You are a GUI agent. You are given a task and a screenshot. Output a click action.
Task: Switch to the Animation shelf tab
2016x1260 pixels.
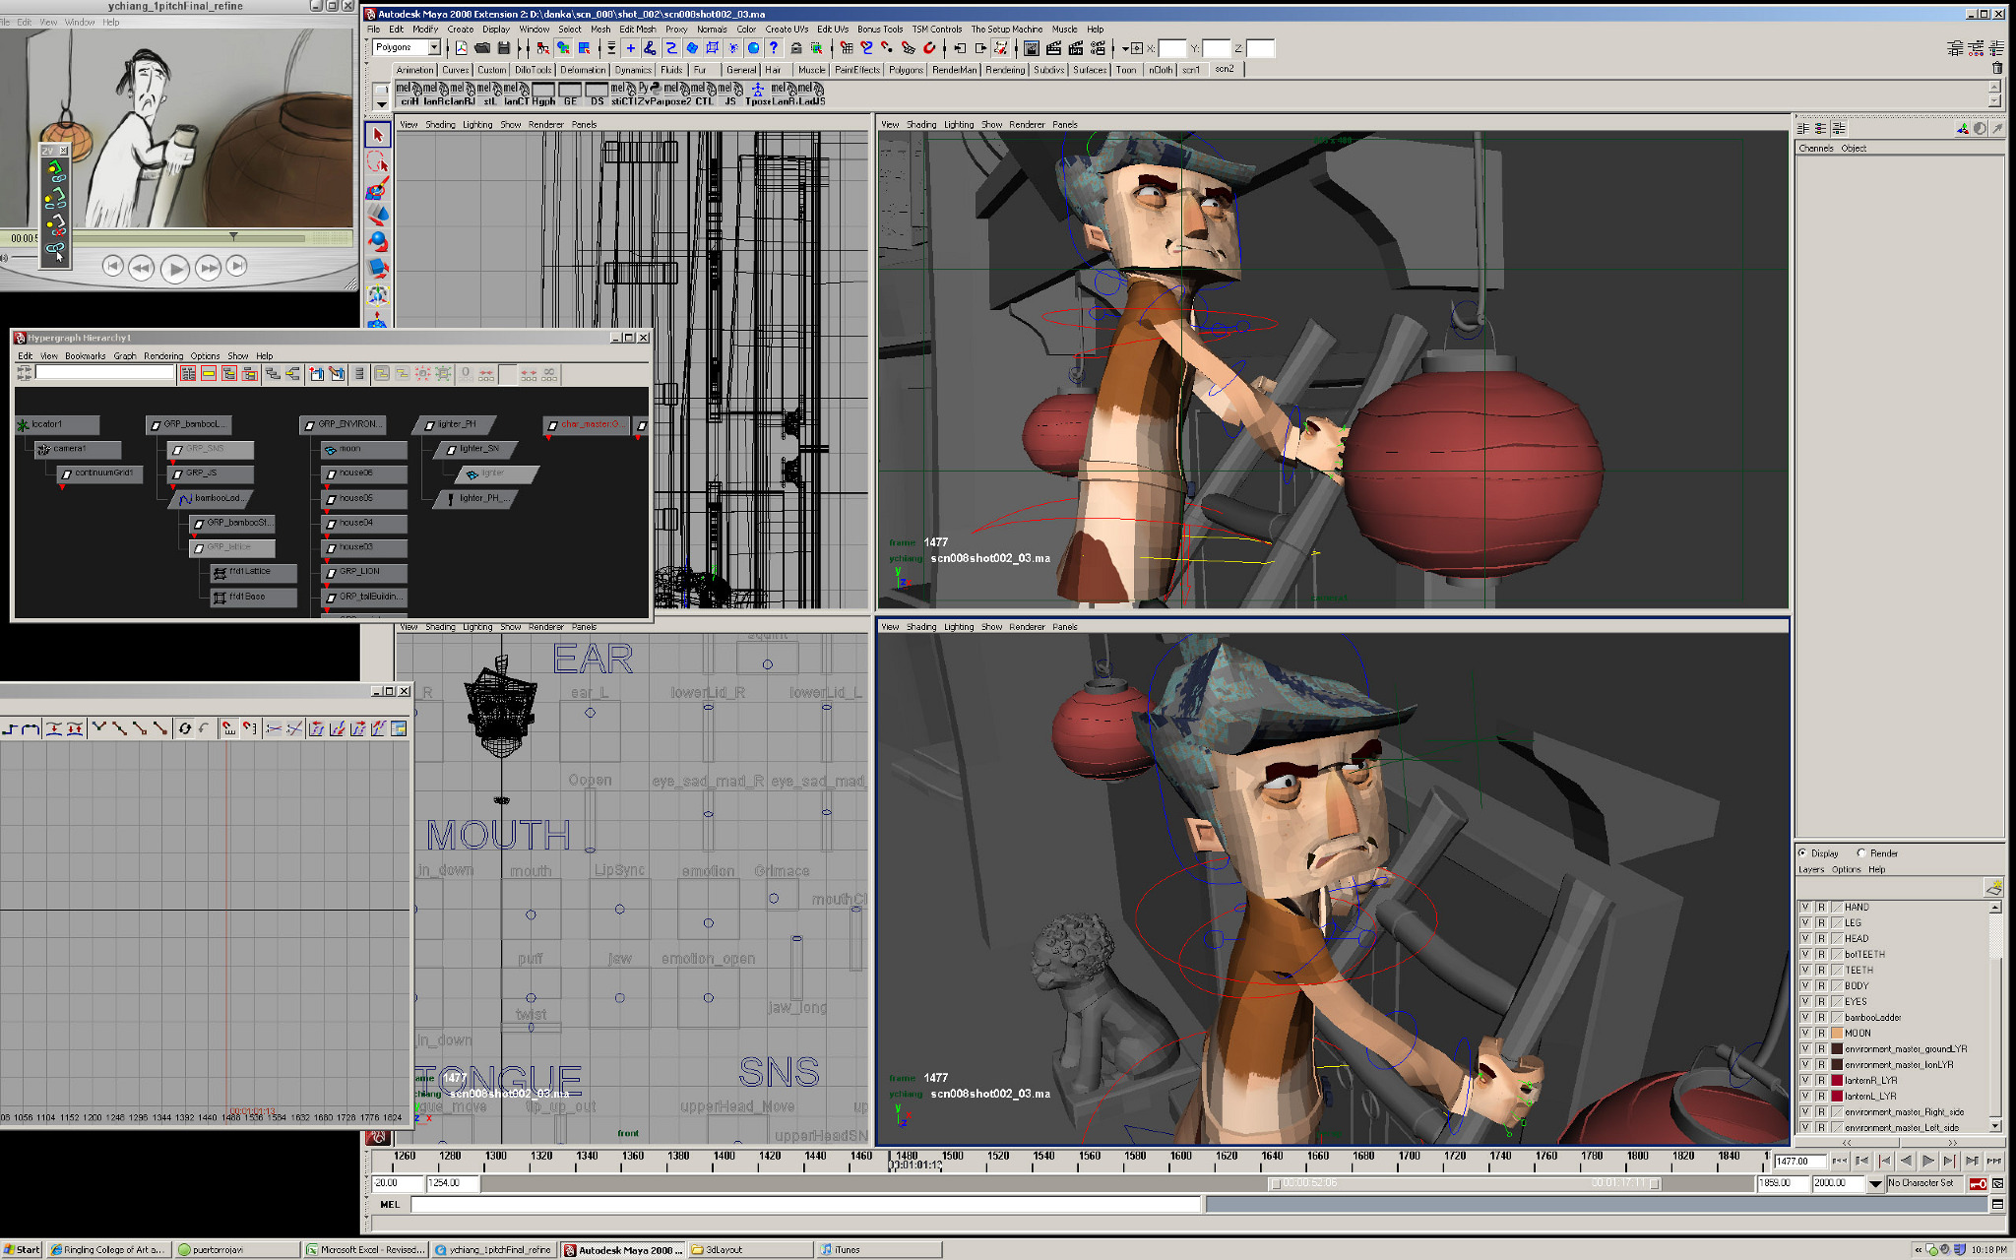pos(414,70)
